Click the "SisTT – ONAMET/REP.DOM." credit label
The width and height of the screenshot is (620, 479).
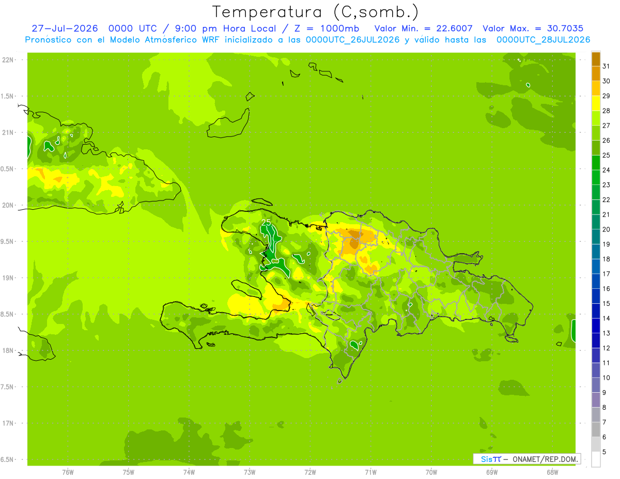point(526,459)
